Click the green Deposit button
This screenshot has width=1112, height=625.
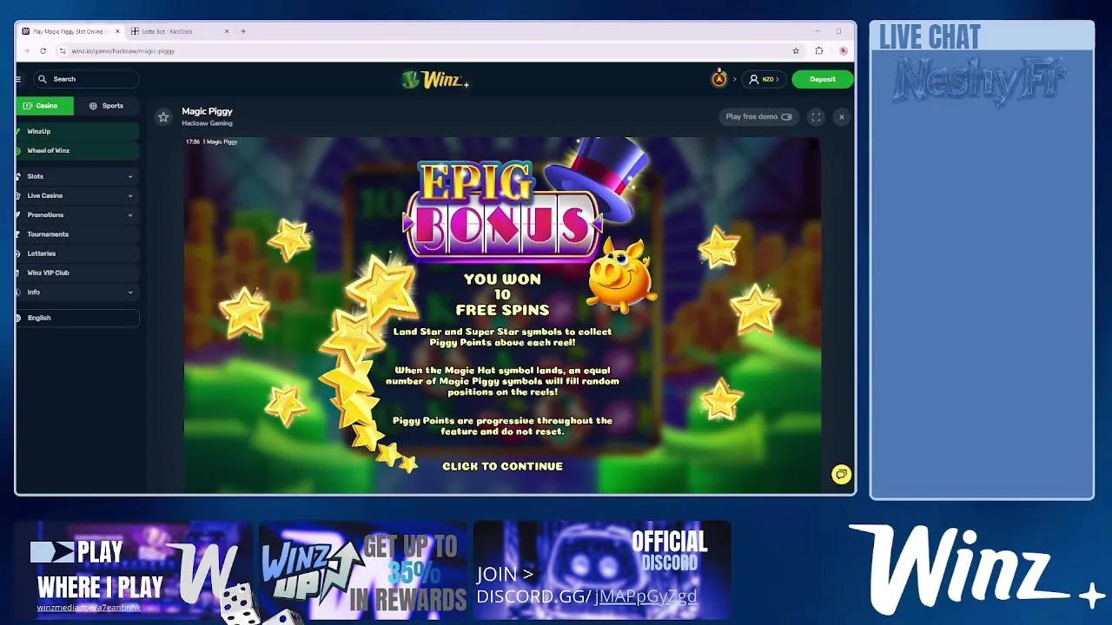coord(822,79)
